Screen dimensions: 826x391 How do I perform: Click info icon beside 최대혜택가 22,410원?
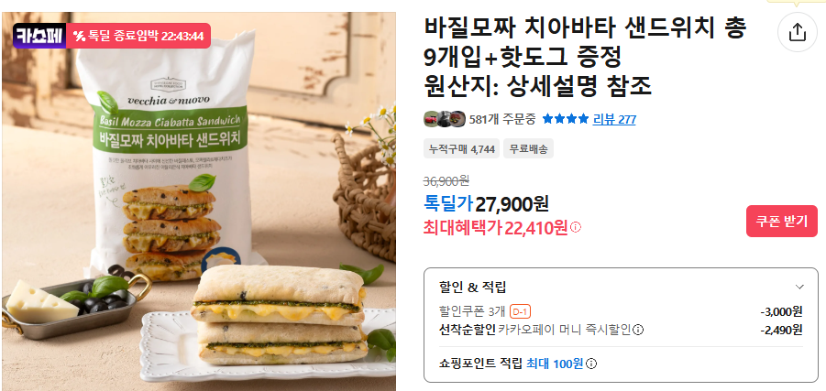click(x=576, y=227)
